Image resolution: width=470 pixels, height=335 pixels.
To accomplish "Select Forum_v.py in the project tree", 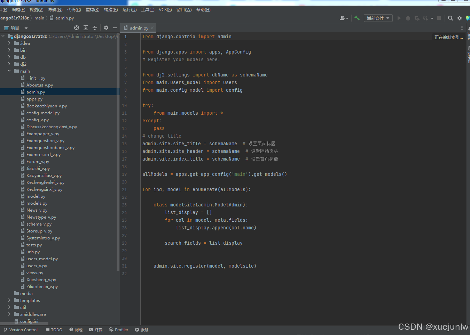I will coord(38,162).
